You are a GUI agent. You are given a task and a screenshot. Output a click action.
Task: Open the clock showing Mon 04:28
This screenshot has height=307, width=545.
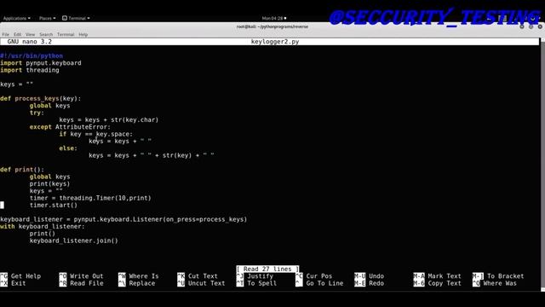tap(274, 18)
